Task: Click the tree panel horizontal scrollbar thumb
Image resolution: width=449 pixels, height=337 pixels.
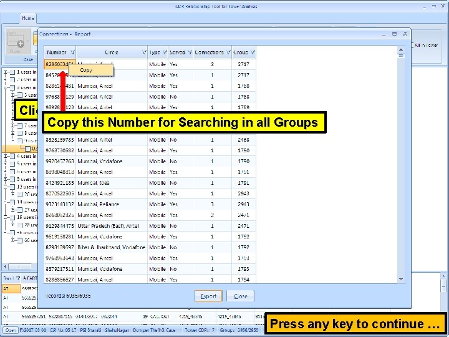Action: tap(19, 267)
